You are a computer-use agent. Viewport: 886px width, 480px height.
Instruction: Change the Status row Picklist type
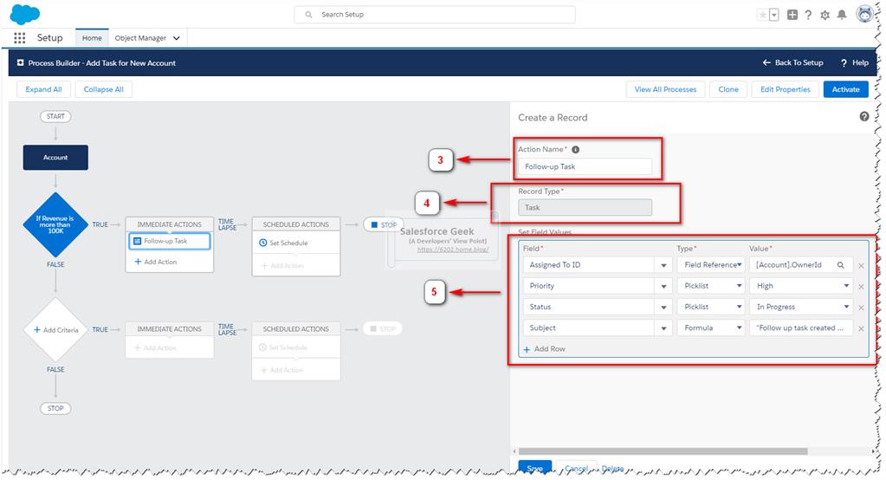pos(711,307)
